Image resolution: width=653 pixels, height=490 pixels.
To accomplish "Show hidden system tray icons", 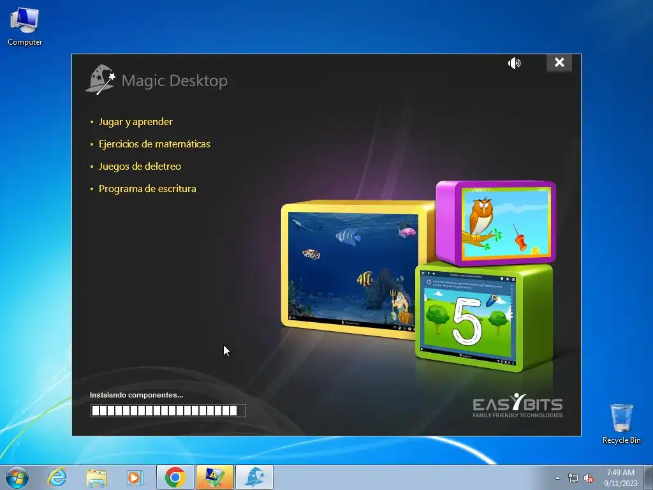I will point(557,478).
